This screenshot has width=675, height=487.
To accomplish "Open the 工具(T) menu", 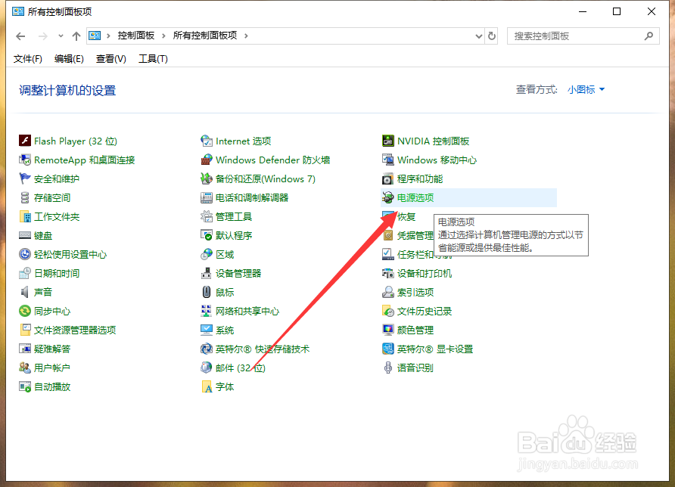I will pos(153,58).
